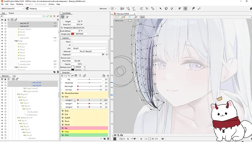Expand the Body parameter group
Screen dimensions: 252x142
click(84, 111)
